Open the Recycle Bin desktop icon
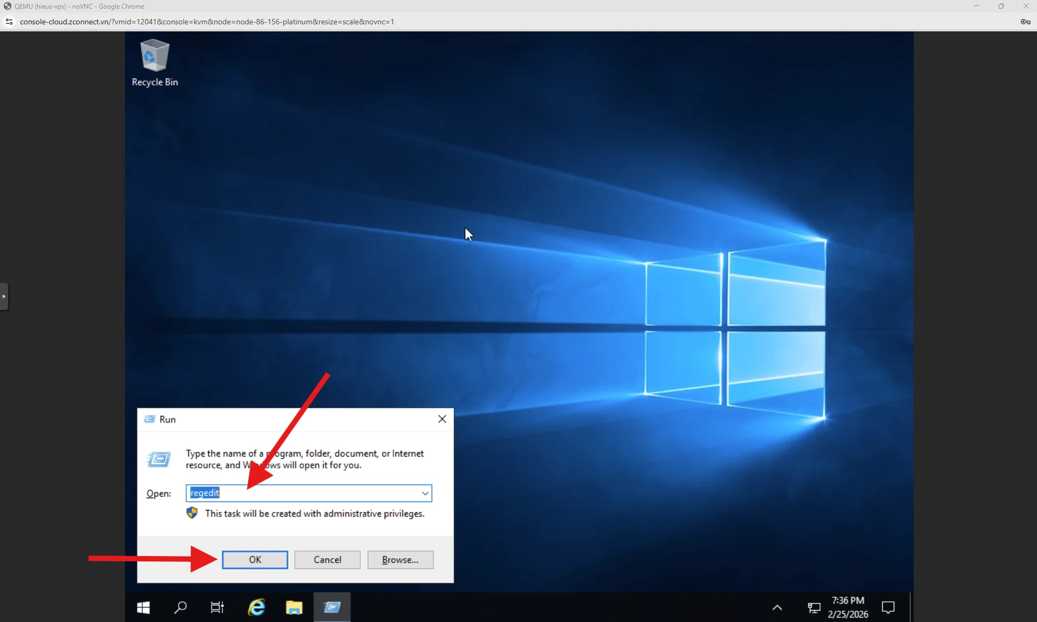 pos(155,63)
